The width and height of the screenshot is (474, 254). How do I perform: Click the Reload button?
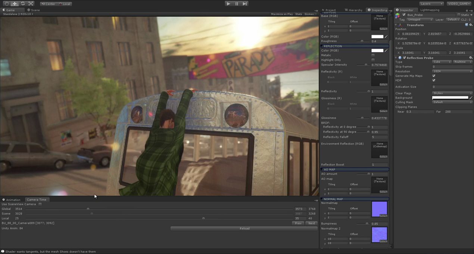click(244, 229)
